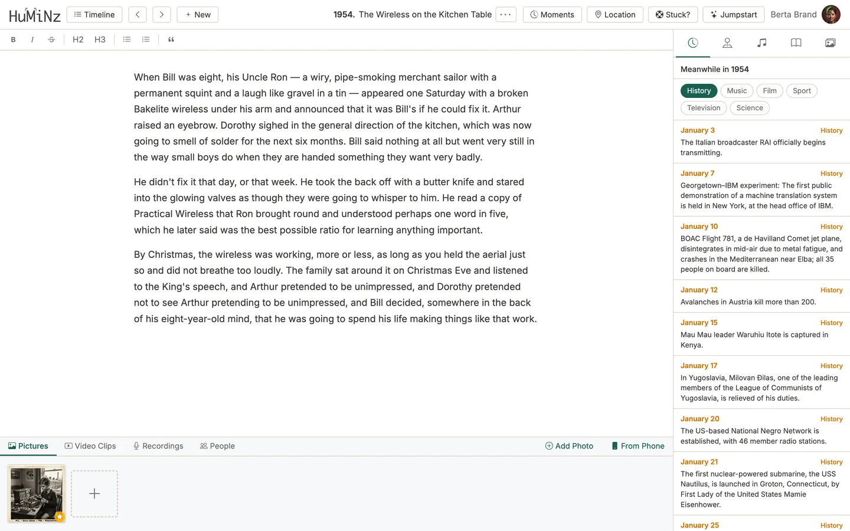Switch to the Recordings tab
Viewport: 850px width, 531px height.
158,446
